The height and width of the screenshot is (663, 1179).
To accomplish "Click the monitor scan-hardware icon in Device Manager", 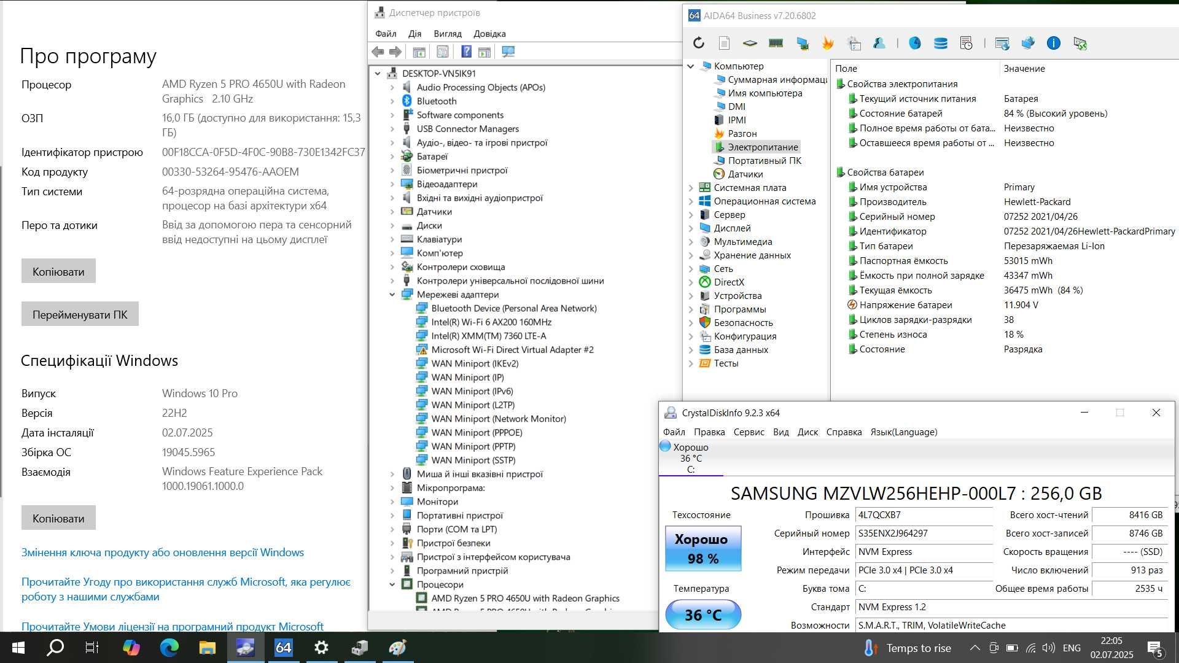I will [508, 52].
